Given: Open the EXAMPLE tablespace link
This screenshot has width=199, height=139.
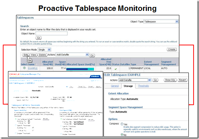Looking at the screenshot, I should pyautogui.click(x=33, y=68).
